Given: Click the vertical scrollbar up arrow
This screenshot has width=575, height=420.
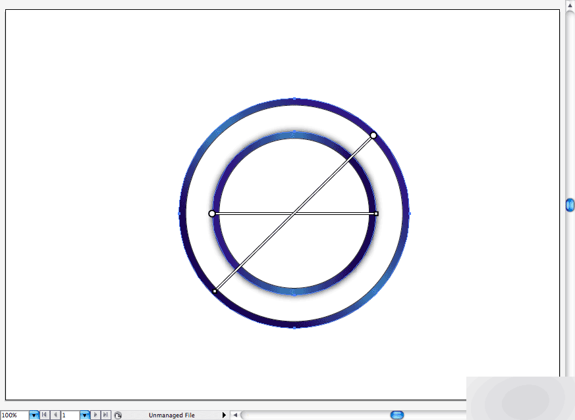Looking at the screenshot, I should click(570, 5).
